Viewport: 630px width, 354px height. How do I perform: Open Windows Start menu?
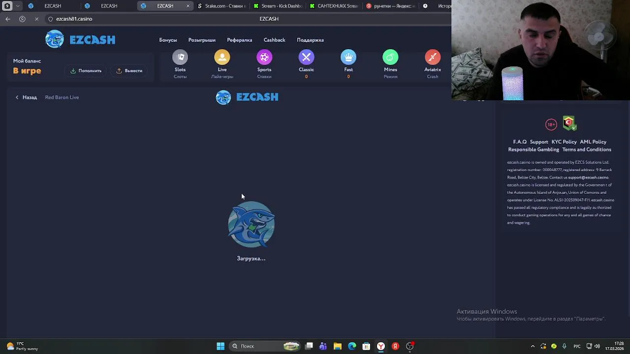(220, 346)
